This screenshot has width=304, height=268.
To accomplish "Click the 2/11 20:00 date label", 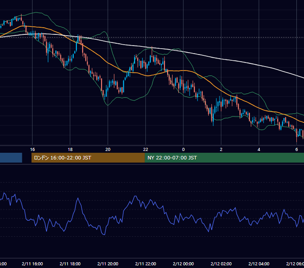I will pos(108,264).
